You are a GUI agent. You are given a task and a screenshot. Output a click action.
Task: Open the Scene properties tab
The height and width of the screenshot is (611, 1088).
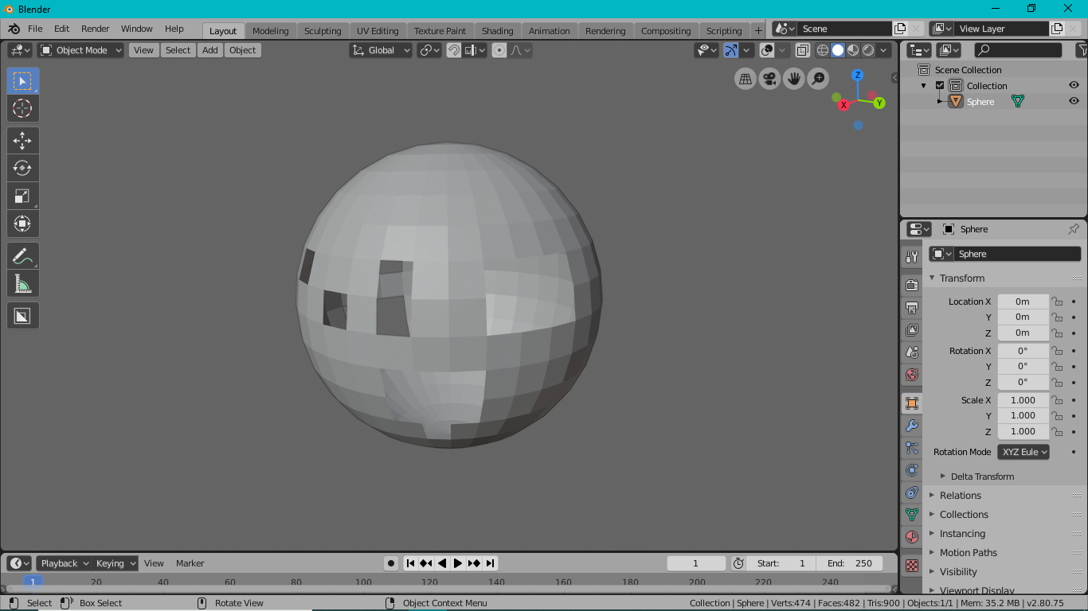click(912, 352)
